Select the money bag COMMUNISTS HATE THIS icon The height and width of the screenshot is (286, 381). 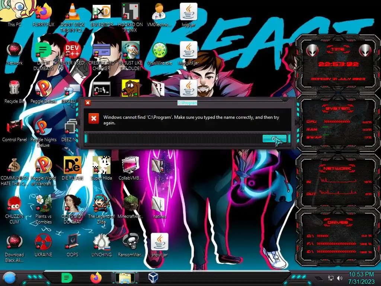(15, 172)
